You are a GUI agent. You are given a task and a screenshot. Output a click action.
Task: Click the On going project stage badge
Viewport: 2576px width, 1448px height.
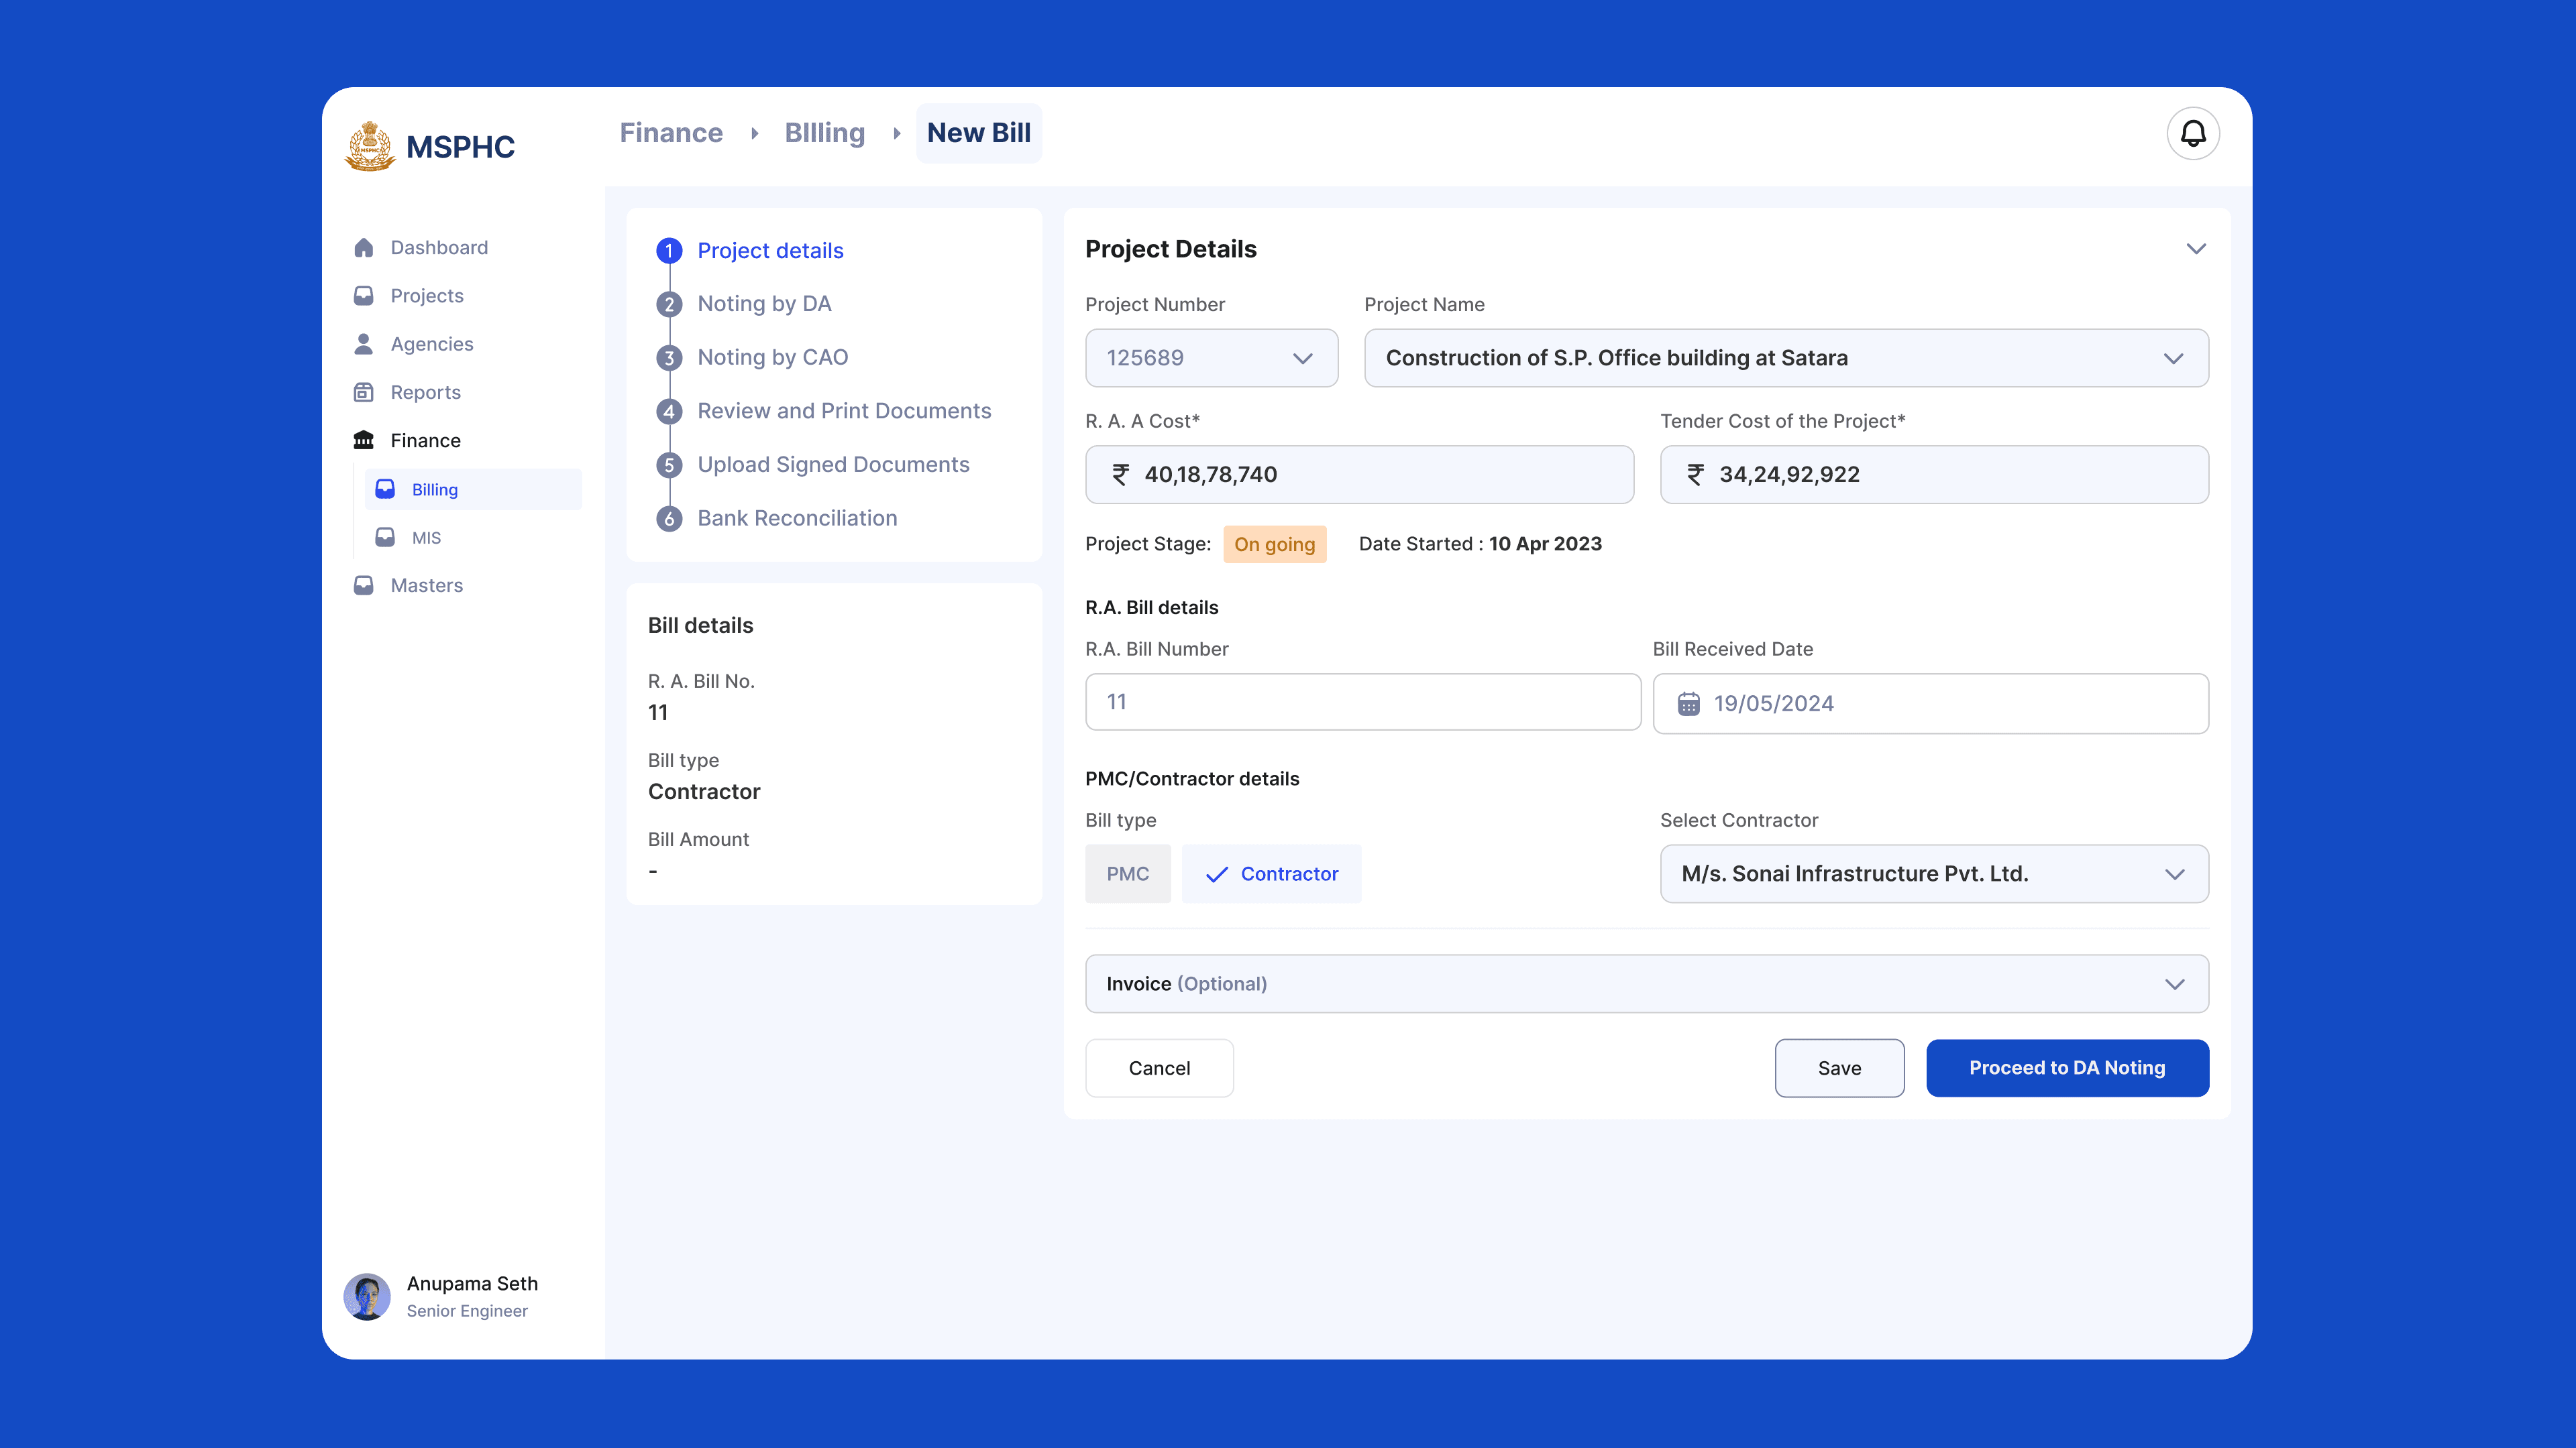coord(1274,544)
